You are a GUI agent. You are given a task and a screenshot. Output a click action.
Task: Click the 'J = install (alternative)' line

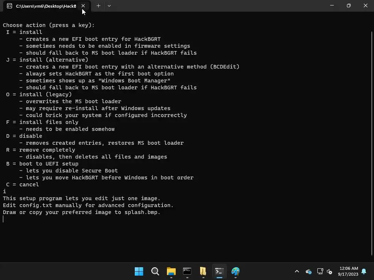pyautogui.click(x=47, y=60)
